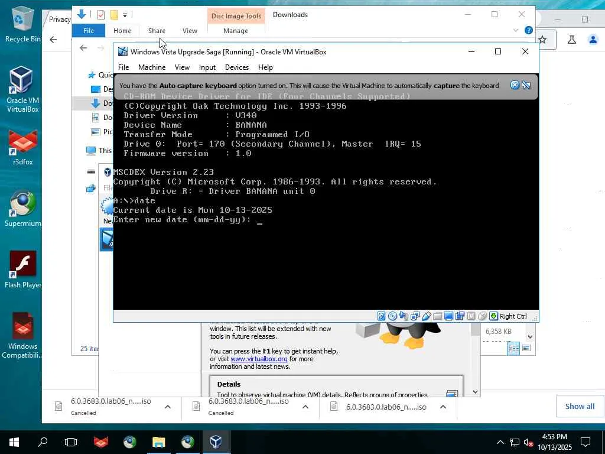The width and height of the screenshot is (605, 454).
Task: Open the View menu in VirtualBox VM window
Action: click(x=182, y=67)
